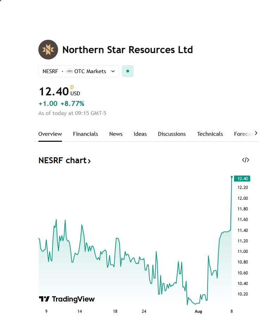Open the Overview tab

point(50,134)
